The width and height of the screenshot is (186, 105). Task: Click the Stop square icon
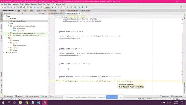coord(67,7)
